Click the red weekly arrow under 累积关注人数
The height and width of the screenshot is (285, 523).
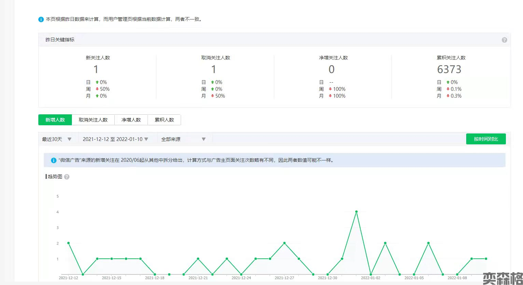(x=448, y=89)
